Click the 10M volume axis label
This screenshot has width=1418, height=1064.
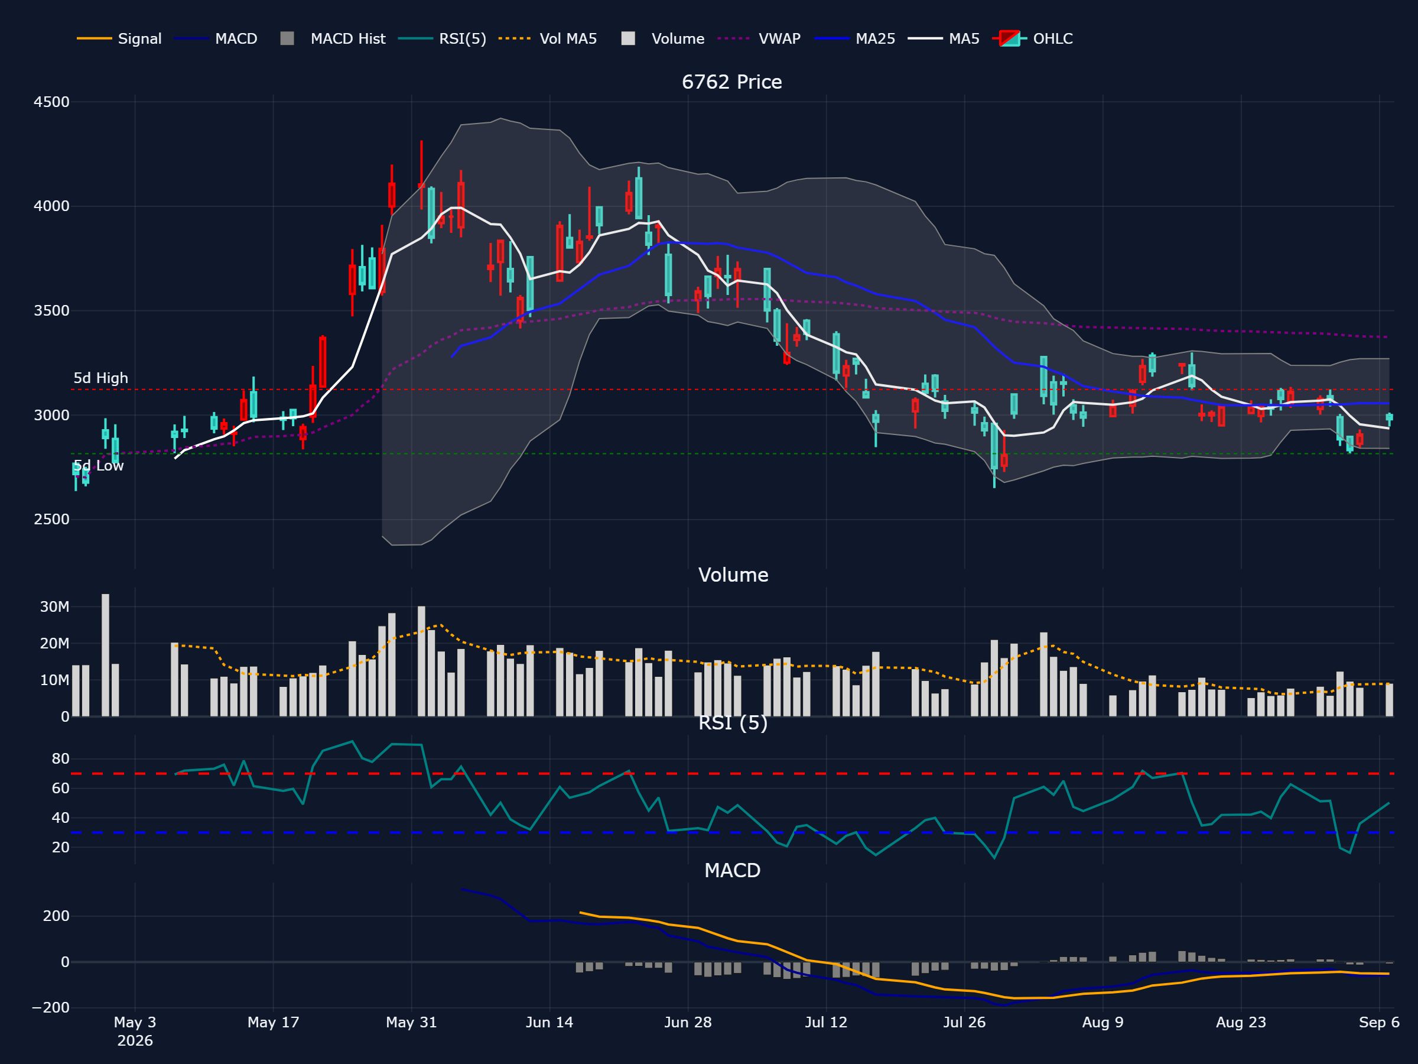[x=54, y=680]
